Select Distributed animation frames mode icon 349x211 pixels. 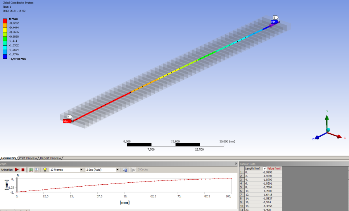click(x=31, y=170)
